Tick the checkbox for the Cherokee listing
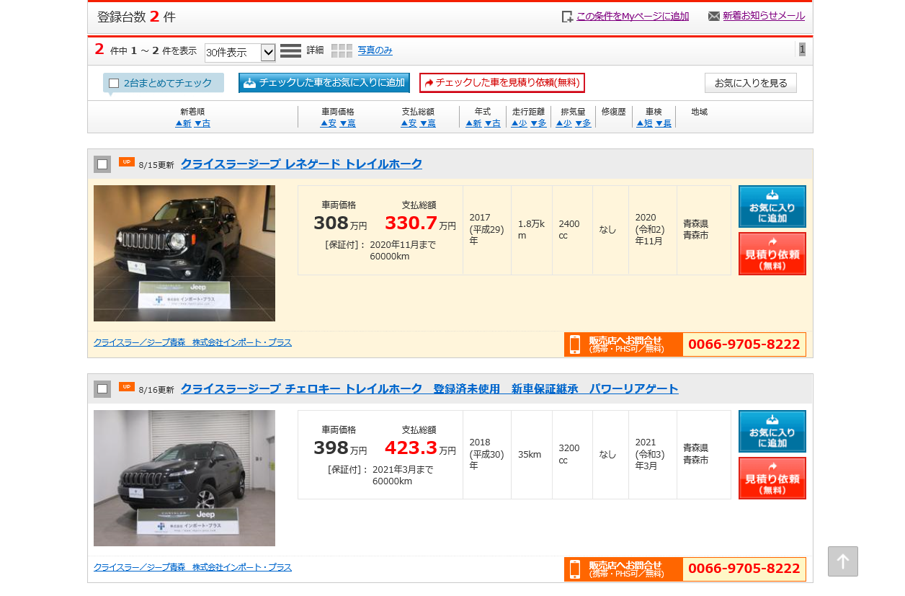This screenshot has width=905, height=596. click(102, 389)
